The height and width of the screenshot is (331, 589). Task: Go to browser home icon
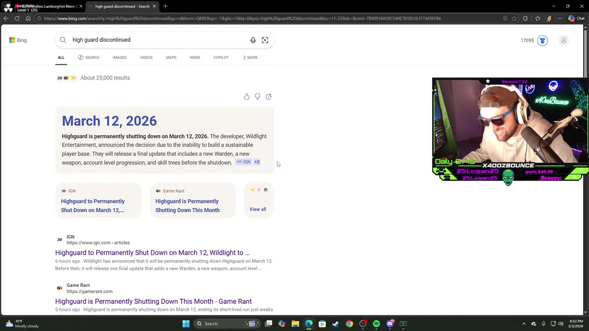[x=28, y=18]
